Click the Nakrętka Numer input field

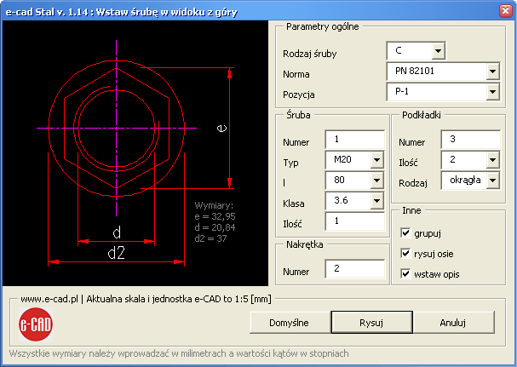click(x=355, y=270)
